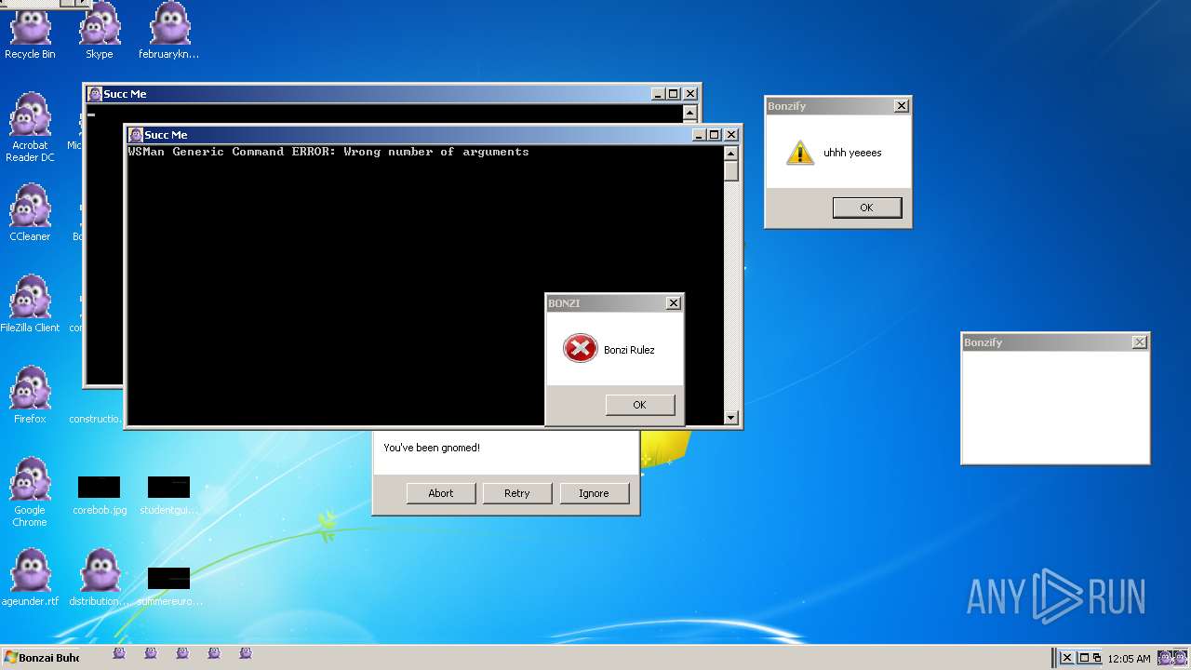The image size is (1191, 670).
Task: Minimize the front Succ Me console
Action: point(699,135)
